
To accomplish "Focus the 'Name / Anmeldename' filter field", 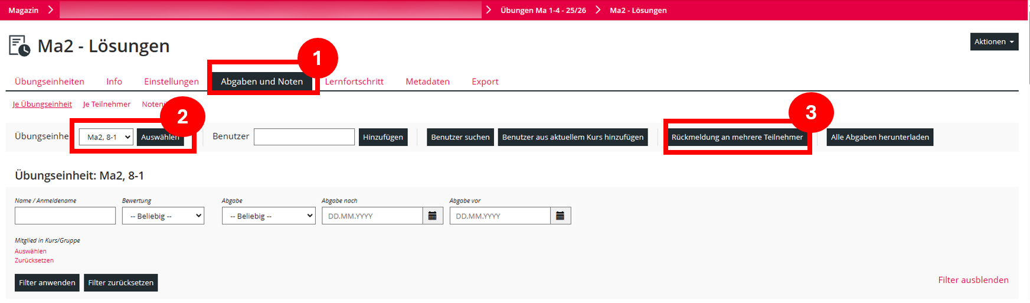I will (x=65, y=216).
